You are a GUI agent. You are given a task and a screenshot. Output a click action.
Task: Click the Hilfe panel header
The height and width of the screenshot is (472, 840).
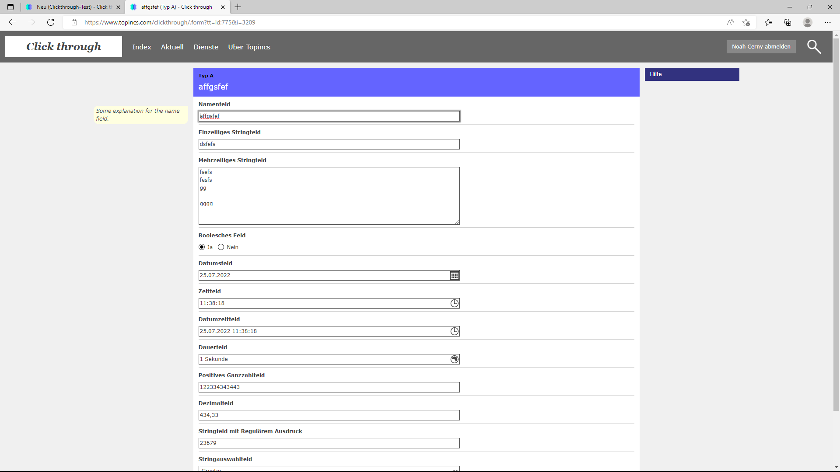(x=691, y=74)
